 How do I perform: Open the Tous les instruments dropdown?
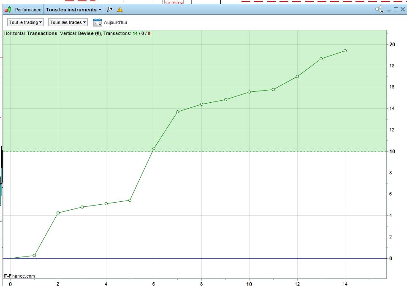click(74, 10)
